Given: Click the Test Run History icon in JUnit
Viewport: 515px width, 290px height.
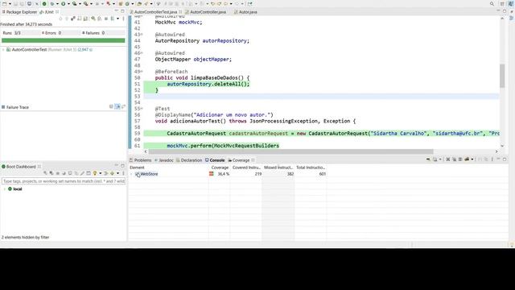Looking at the screenshot, I should click(112, 19).
